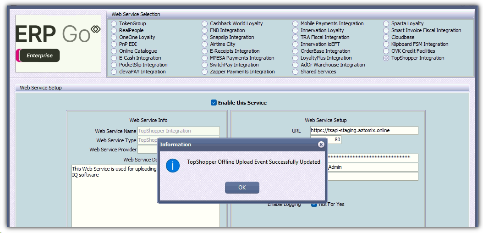Select Zapper Payments Integration option
The width and height of the screenshot is (483, 233).
coord(204,72)
